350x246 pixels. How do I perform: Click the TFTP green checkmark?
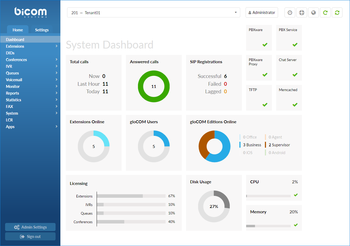tap(265, 105)
